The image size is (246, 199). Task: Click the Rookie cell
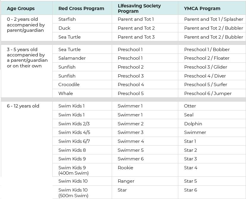coord(125,168)
